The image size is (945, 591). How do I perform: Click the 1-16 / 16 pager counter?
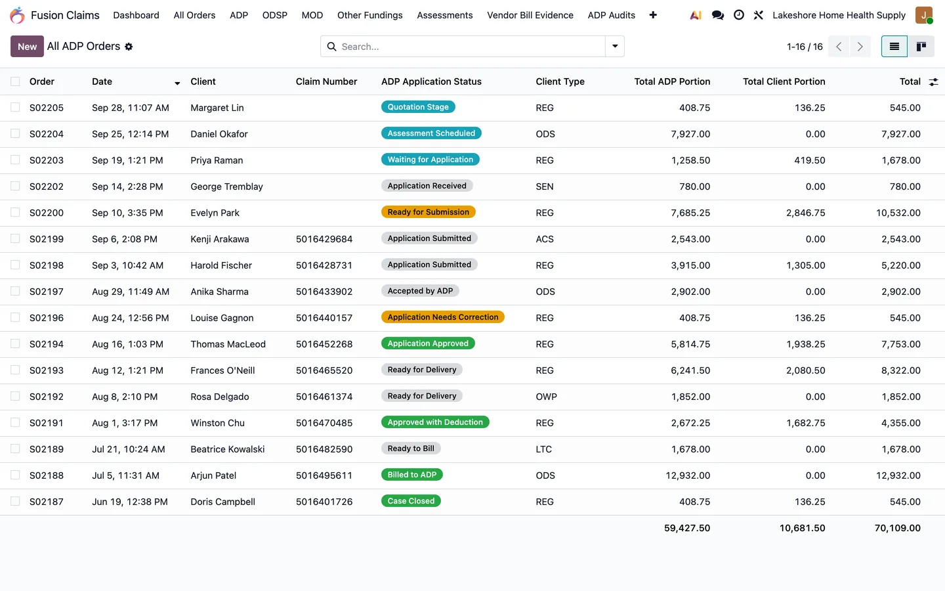805,47
